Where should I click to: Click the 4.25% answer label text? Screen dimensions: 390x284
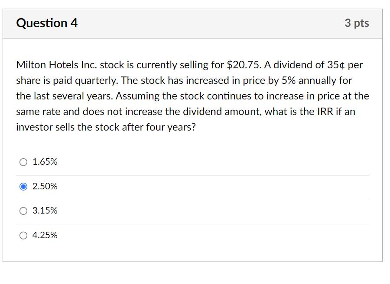pyautogui.click(x=45, y=236)
